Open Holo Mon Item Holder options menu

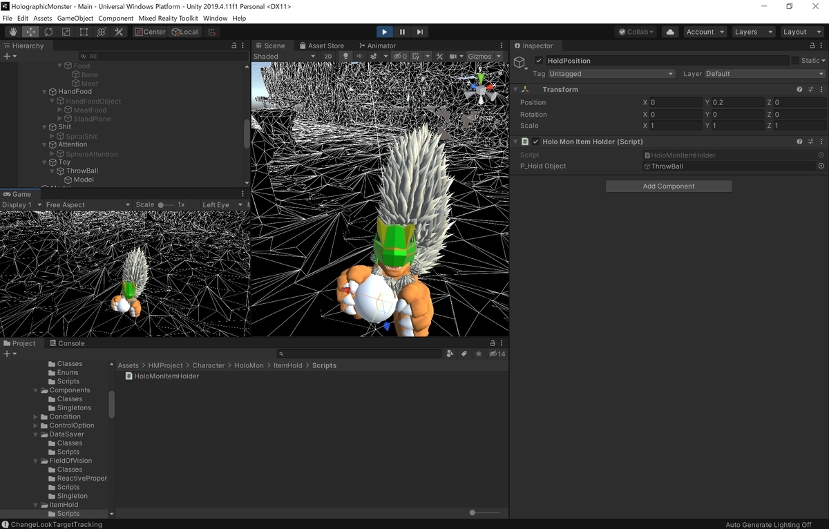coord(821,142)
